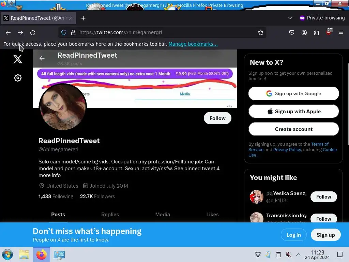Viewport: 349px width, 262px height.
Task: Toggle the muted volume tray icon
Action: [x=288, y=254]
